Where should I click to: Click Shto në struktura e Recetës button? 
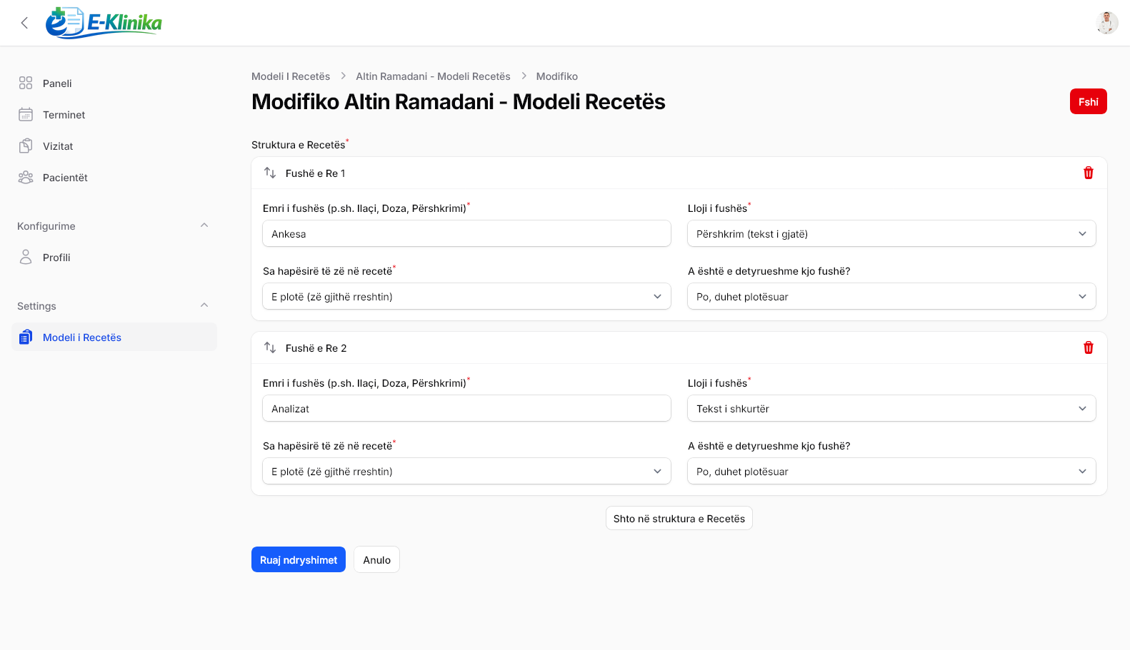pos(679,518)
